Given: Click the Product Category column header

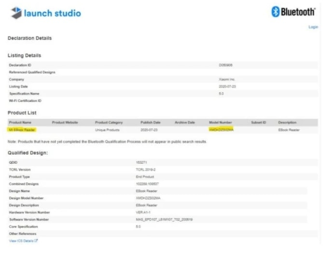Looking at the screenshot, I should [109, 123].
